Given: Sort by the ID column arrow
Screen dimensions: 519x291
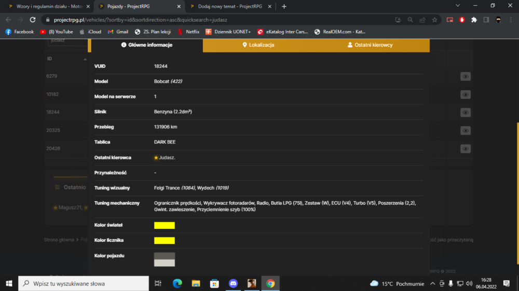Looking at the screenshot, I should point(85,59).
